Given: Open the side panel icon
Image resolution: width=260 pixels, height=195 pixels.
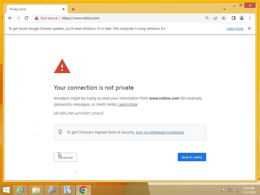Looking at the screenshot, I should coord(234,18).
